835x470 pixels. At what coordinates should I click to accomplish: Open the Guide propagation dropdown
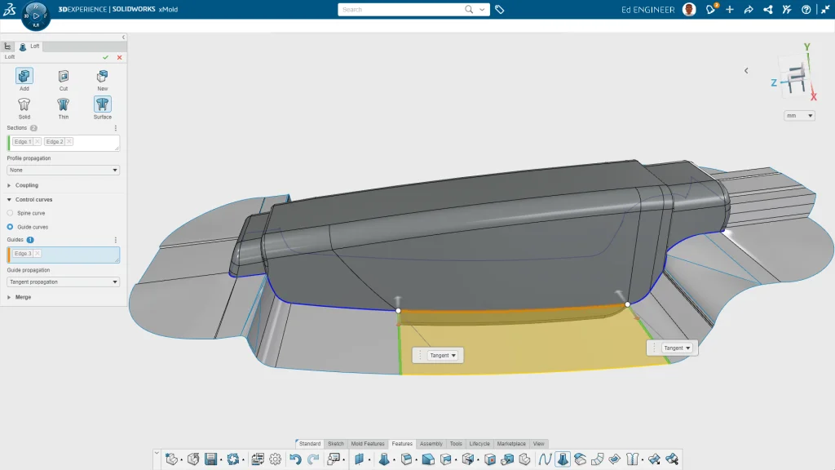pyautogui.click(x=64, y=282)
